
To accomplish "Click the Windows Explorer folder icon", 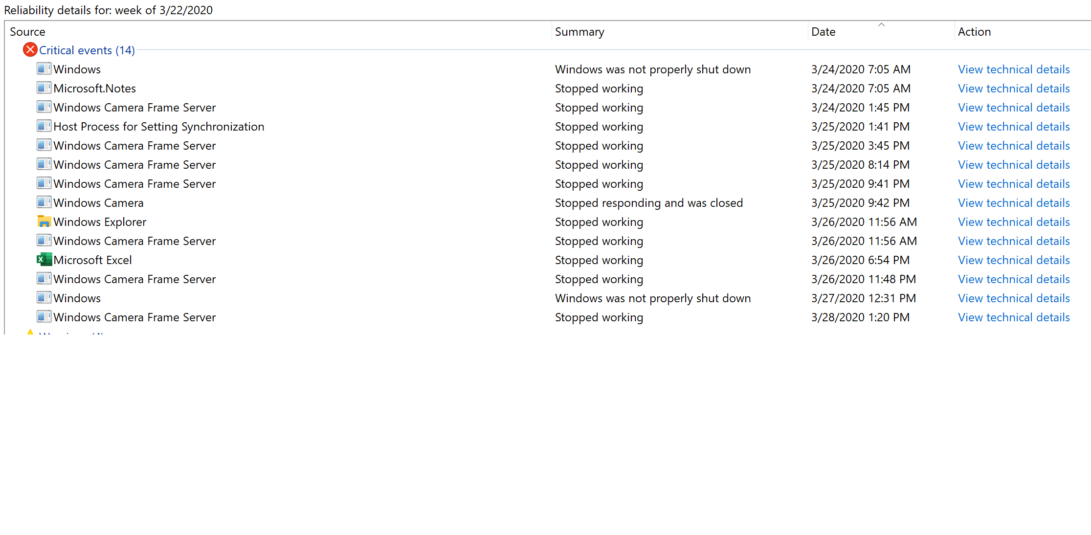I will pos(44,222).
